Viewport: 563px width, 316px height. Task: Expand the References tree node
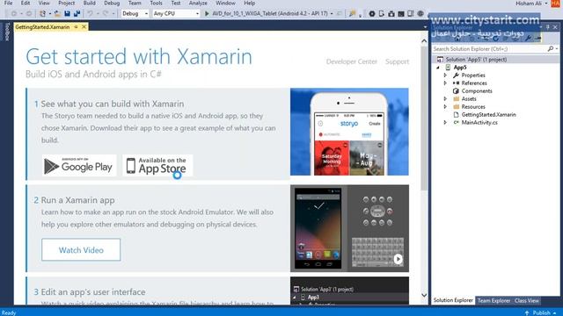(x=445, y=83)
